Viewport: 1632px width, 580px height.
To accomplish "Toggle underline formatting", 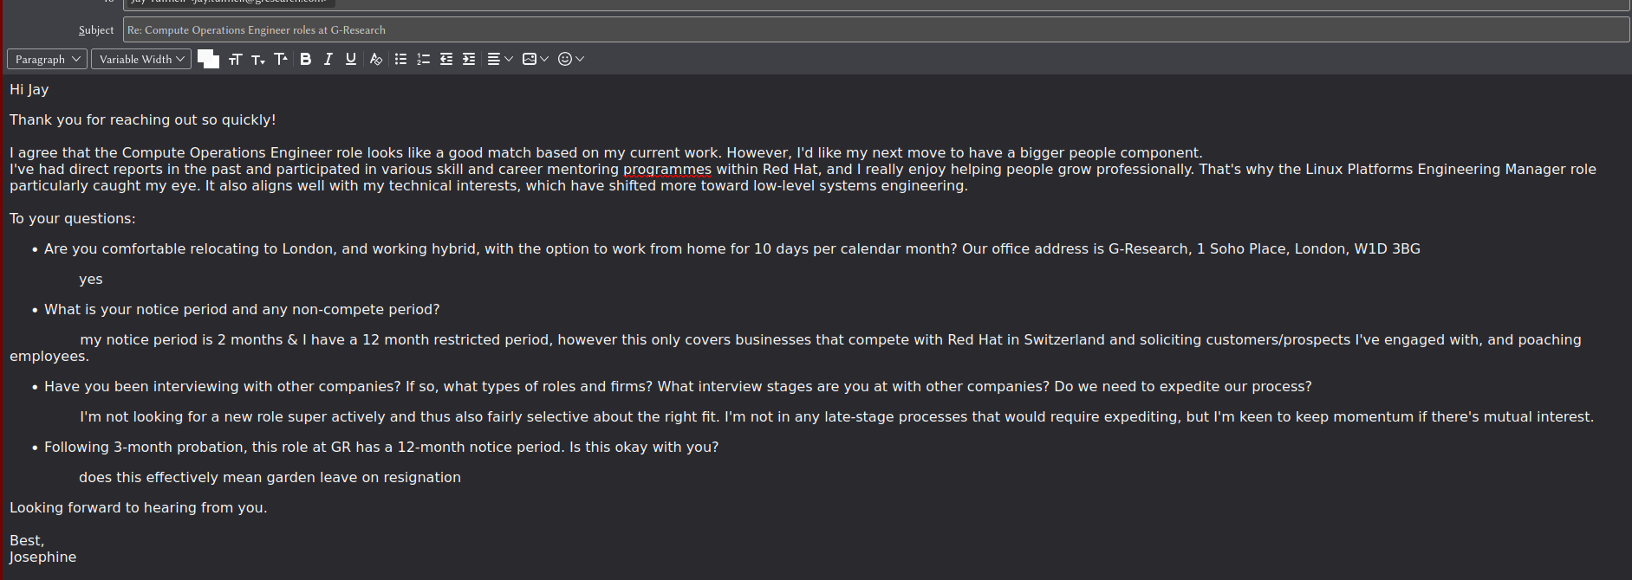I will click(350, 59).
